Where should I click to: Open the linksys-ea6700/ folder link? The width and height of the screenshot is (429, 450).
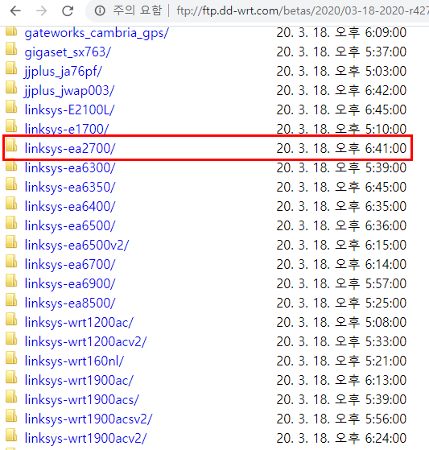point(70,265)
